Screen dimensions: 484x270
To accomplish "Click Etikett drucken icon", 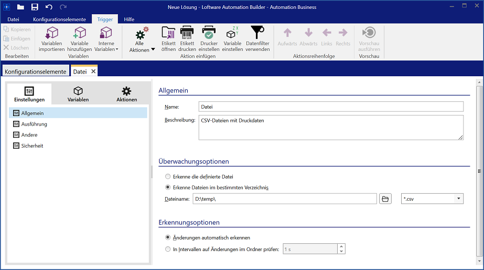I will click(187, 33).
